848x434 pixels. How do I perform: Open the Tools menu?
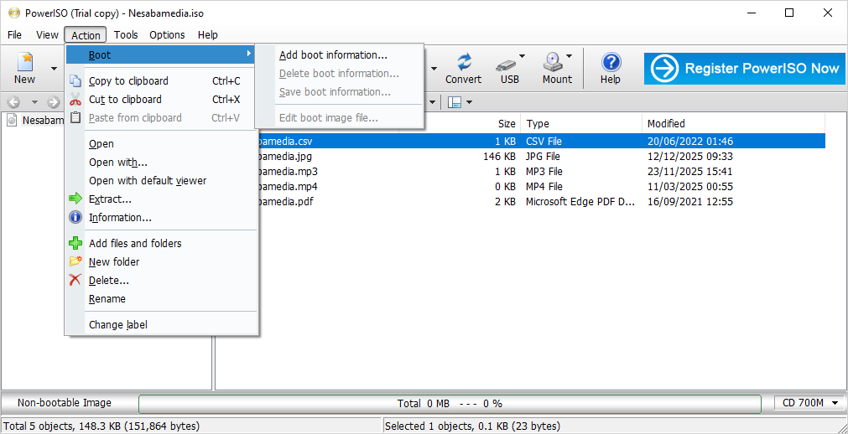126,35
